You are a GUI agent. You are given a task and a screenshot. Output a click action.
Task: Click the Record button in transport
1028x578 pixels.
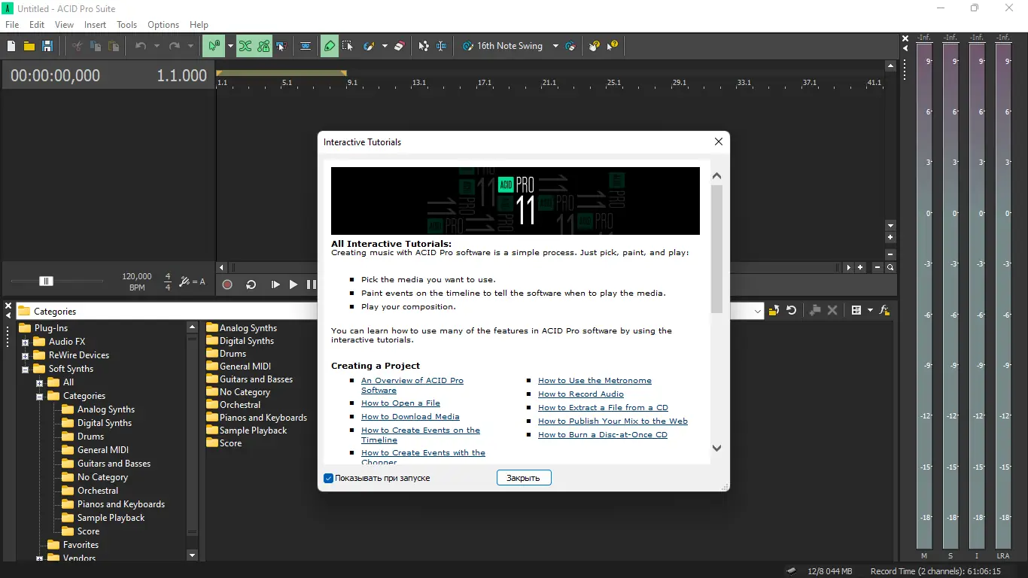point(227,284)
